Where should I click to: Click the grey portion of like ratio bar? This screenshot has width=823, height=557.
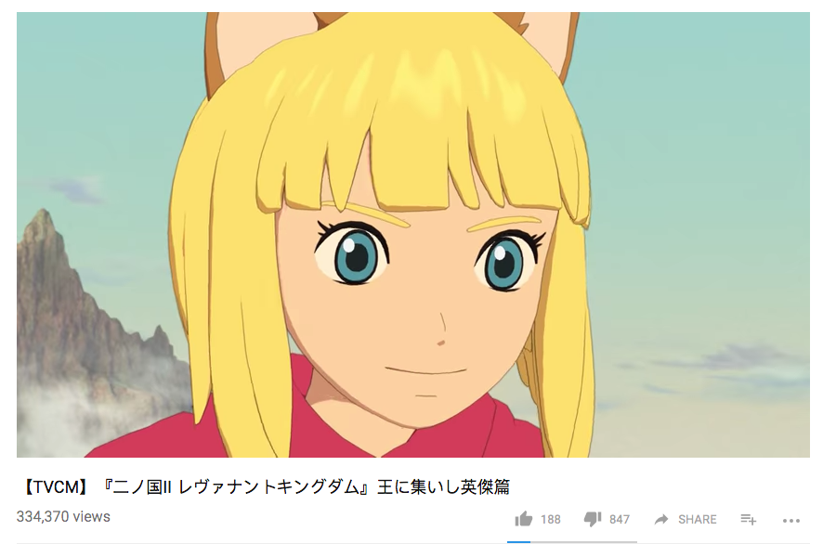click(583, 542)
